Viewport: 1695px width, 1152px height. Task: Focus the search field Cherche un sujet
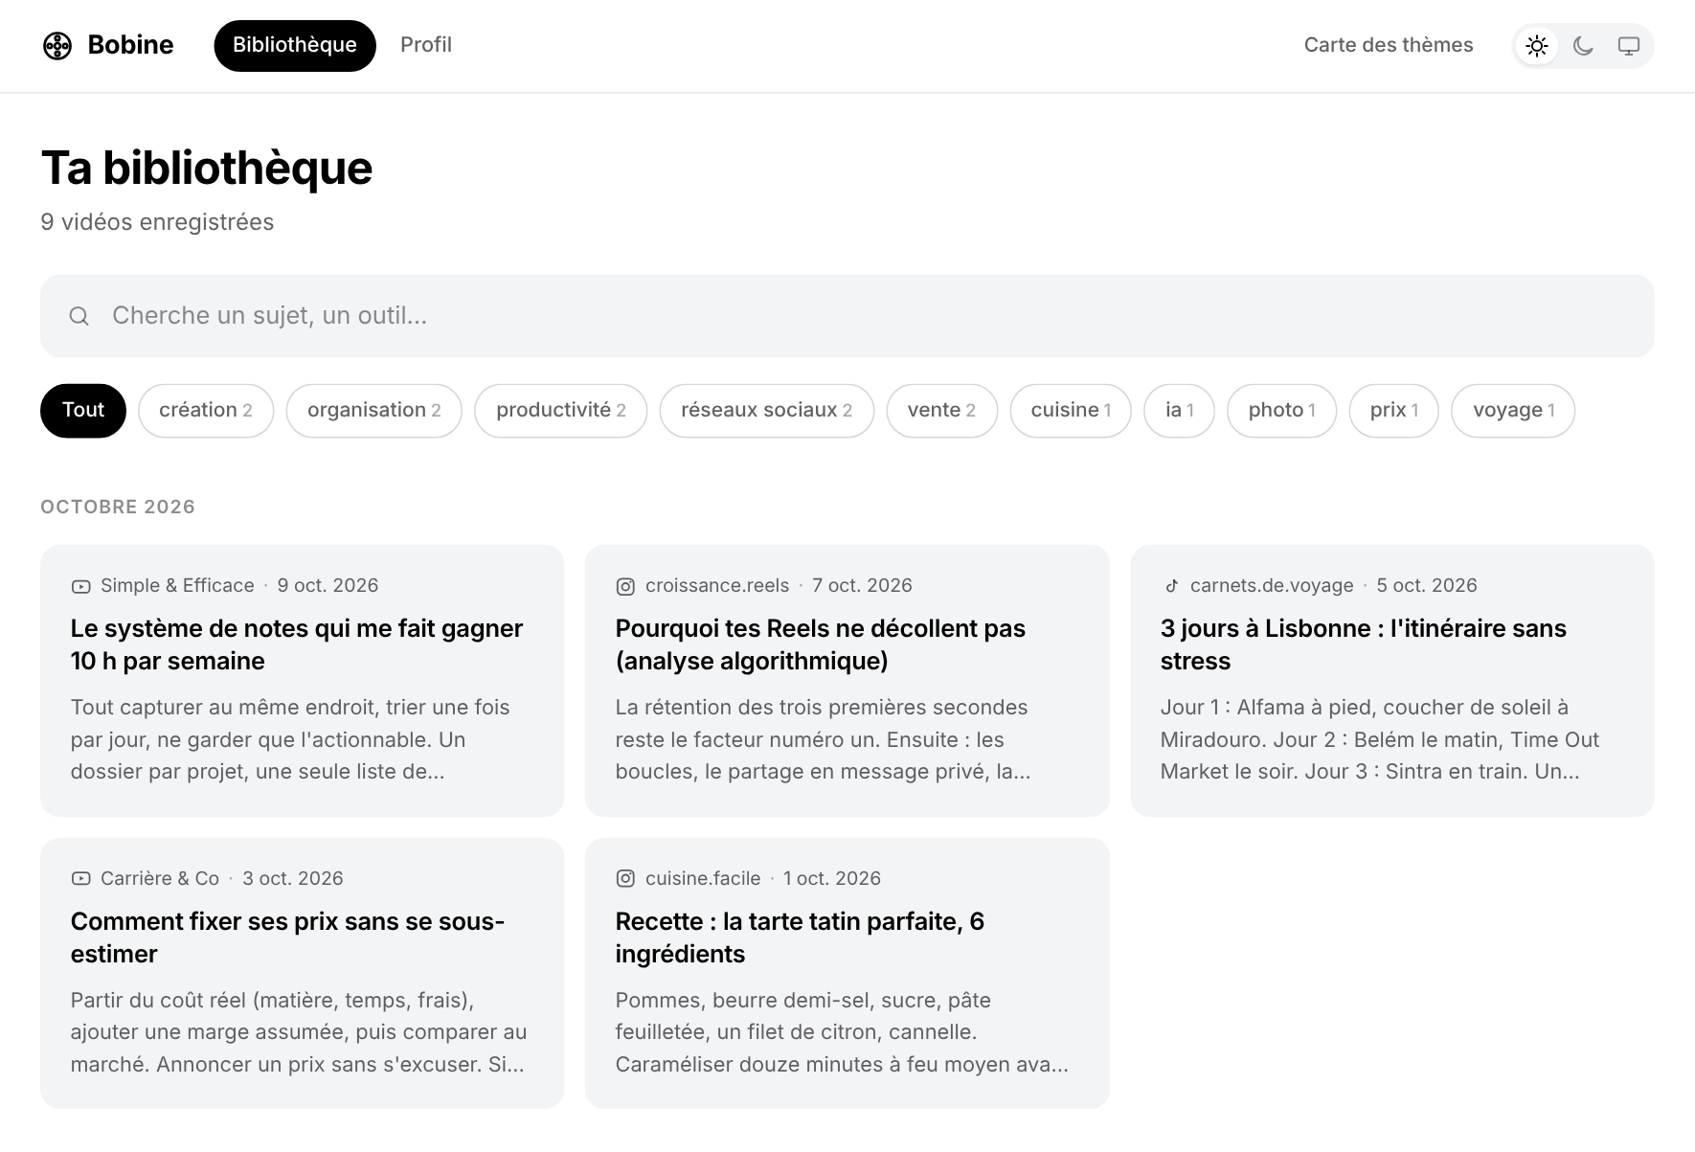[x=847, y=316]
